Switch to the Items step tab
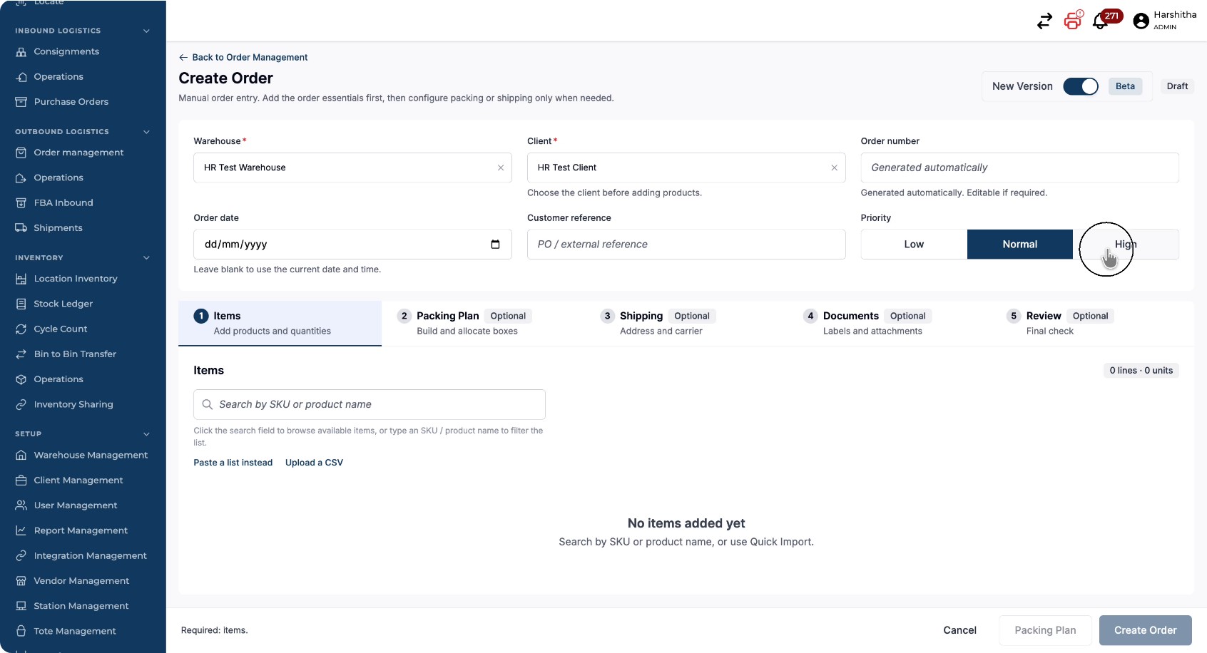1207x653 pixels. [x=280, y=323]
